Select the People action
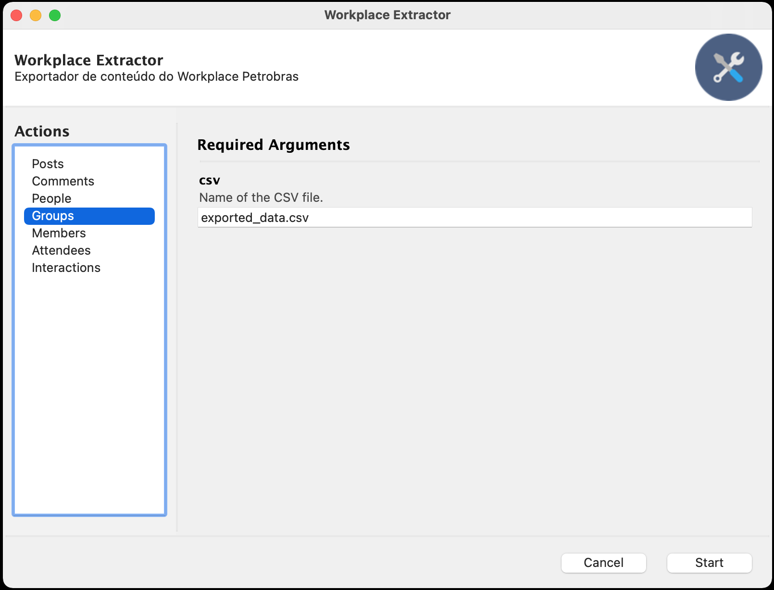This screenshot has width=774, height=590. 51,198
